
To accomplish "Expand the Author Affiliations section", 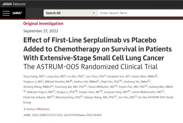I will coord(38,109).
